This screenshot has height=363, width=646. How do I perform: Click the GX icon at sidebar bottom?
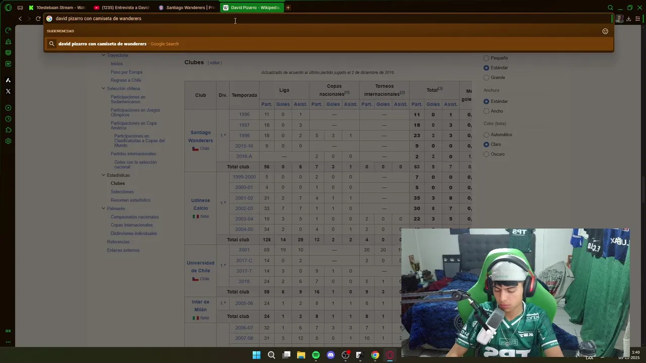click(8, 331)
